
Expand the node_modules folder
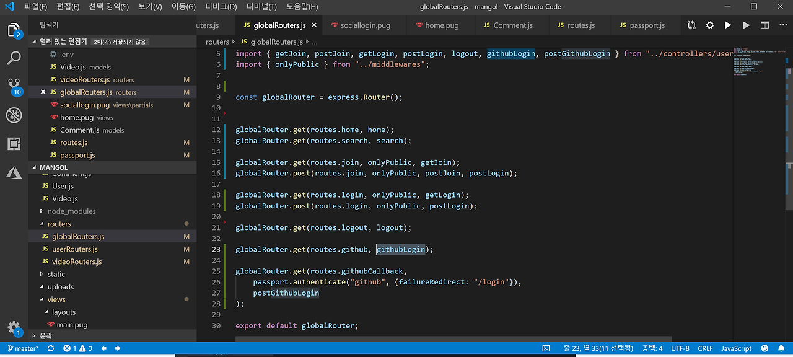coord(71,211)
